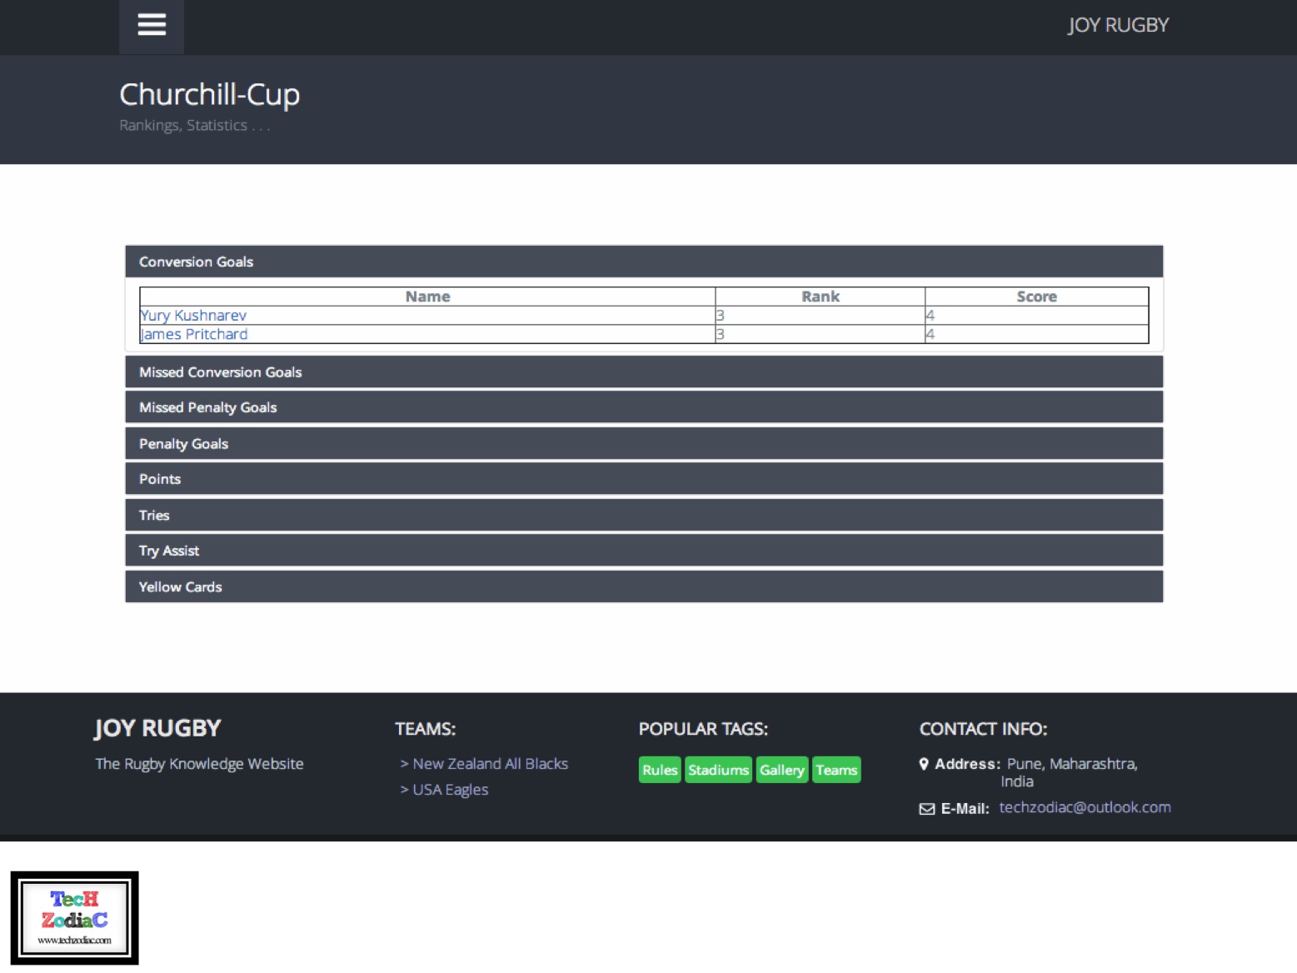Click the TEAMS: footer heading

pos(425,729)
